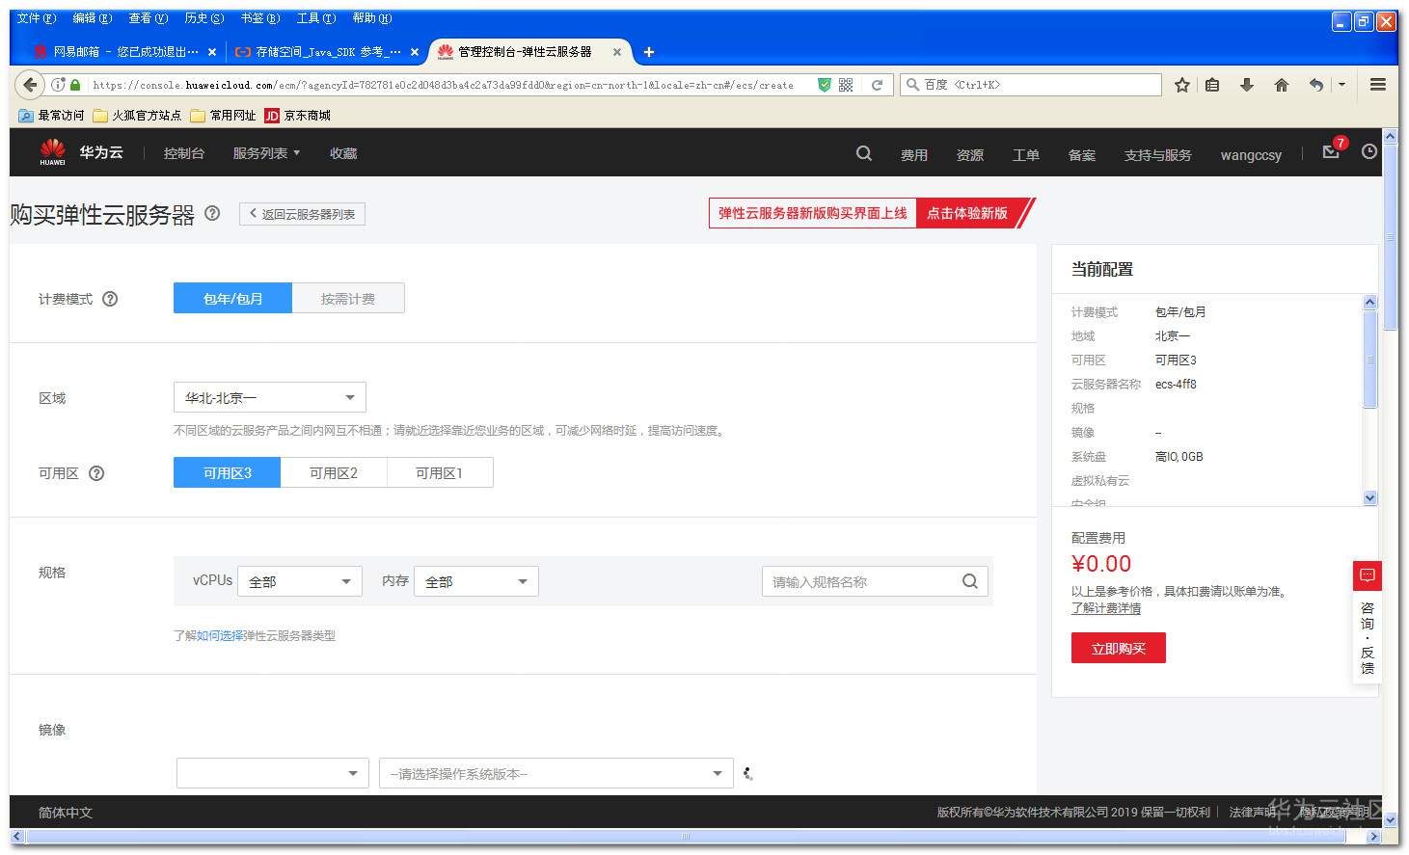Open the Firefox hamburger menu

pyautogui.click(x=1378, y=85)
